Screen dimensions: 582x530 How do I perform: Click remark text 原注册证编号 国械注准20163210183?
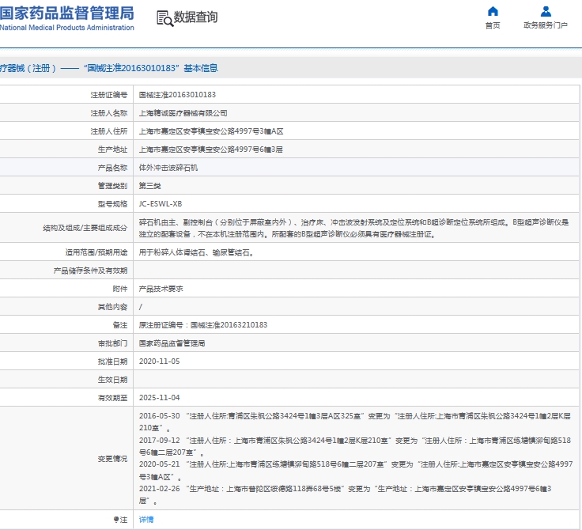click(203, 325)
